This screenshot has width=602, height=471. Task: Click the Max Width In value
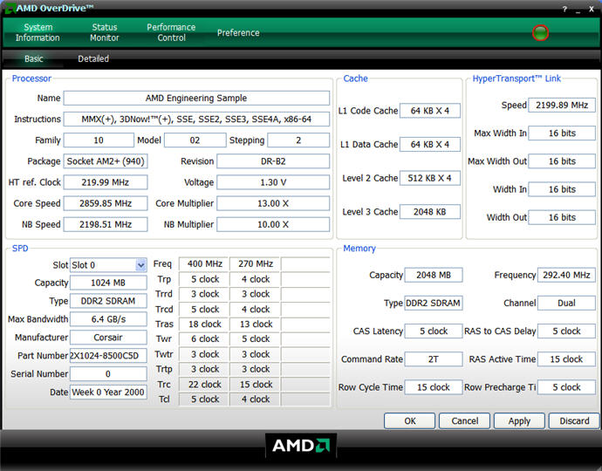coord(562,133)
